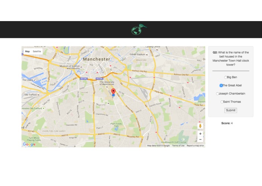
Task: Click the Stanley Grove label
Action: [155, 105]
